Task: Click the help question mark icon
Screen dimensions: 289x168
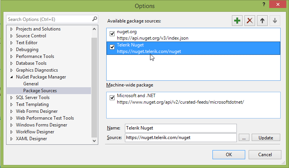Action: [x=263, y=4]
